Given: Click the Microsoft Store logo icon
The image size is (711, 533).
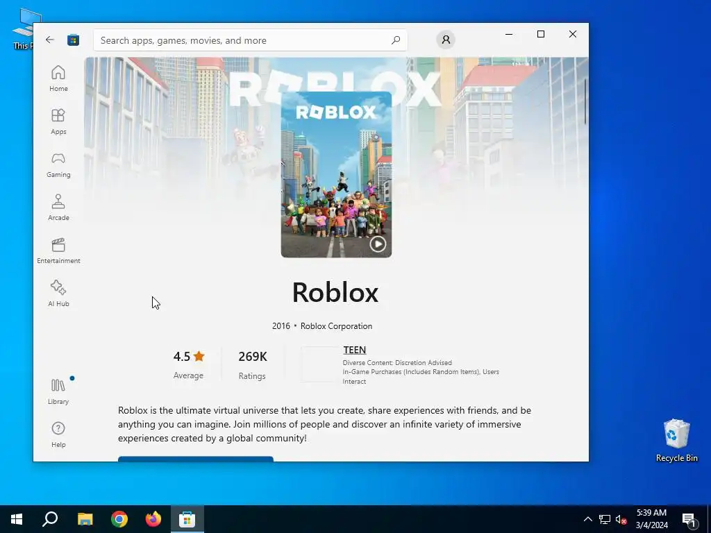Looking at the screenshot, I should click(73, 40).
